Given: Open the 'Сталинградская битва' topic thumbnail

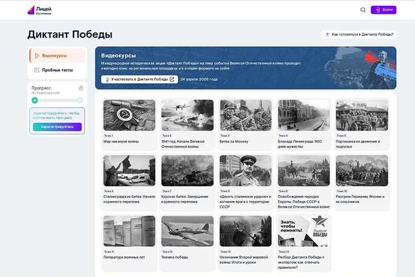Looking at the screenshot, I should (129, 171).
